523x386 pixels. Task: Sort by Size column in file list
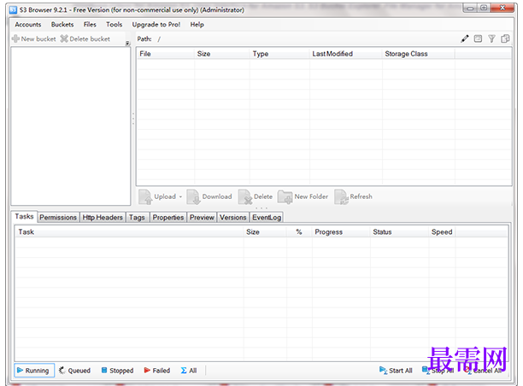click(222, 54)
